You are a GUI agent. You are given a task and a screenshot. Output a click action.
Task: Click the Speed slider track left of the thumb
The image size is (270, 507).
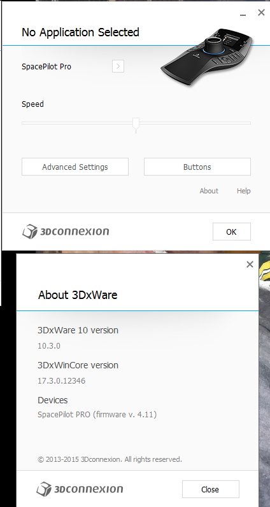77,123
